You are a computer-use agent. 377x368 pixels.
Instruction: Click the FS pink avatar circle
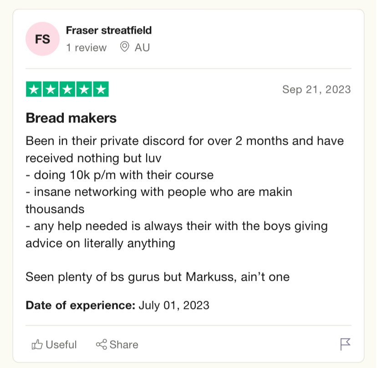coord(42,39)
